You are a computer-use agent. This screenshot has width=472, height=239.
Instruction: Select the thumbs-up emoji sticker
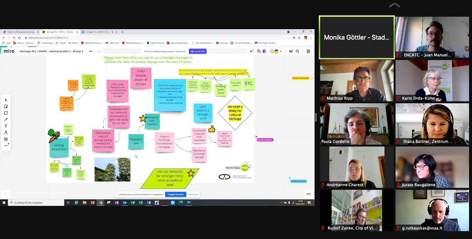212,129
